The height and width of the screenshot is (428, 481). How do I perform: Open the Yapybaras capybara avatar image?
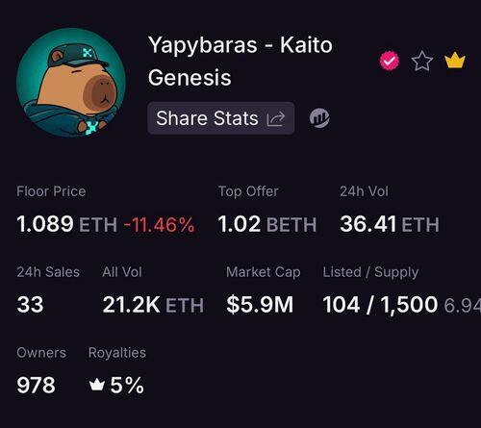[71, 83]
